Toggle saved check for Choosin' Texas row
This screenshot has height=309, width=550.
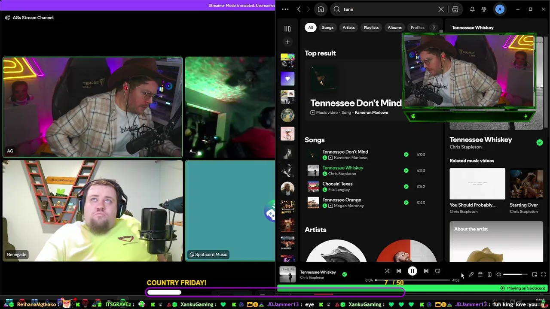406,187
